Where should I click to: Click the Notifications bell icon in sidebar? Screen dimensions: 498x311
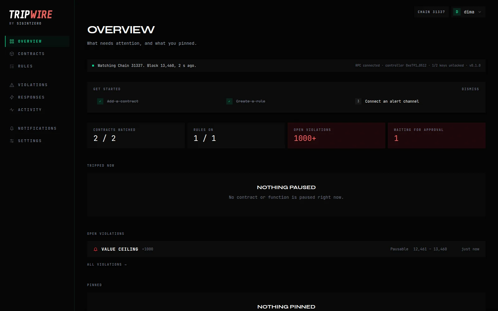tap(12, 128)
